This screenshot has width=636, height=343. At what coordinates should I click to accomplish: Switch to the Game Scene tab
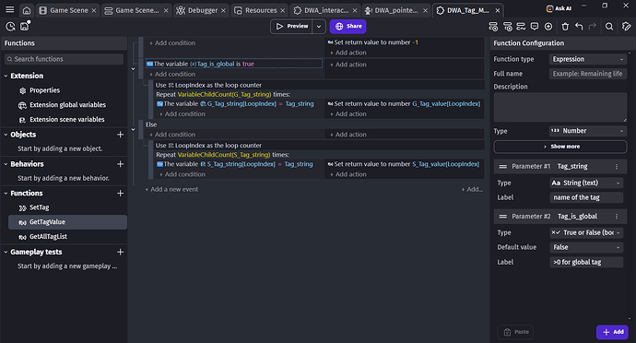point(67,10)
